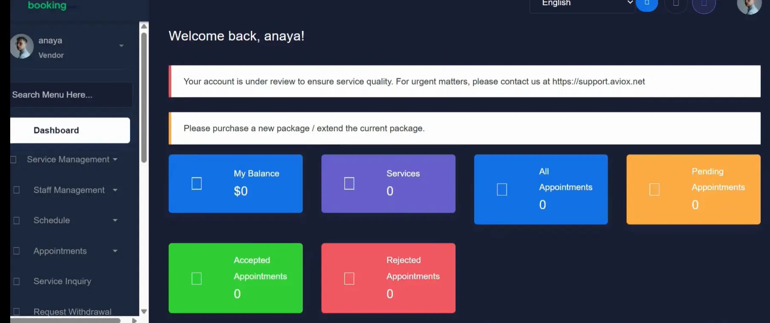Click the icon on Accepted Appointments card
770x323 pixels.
click(x=197, y=279)
